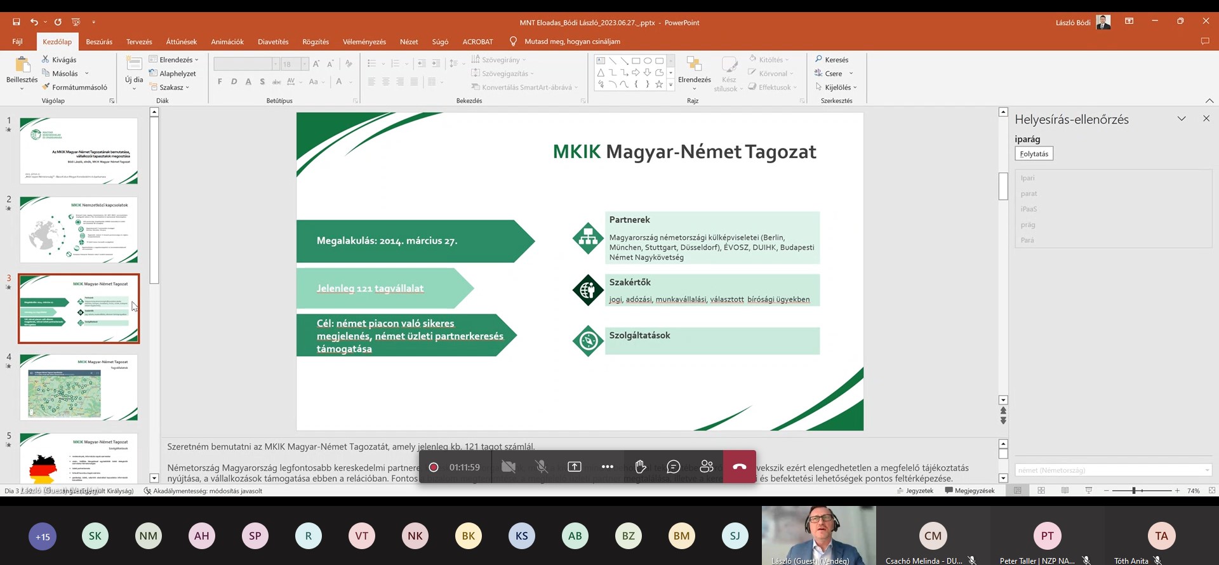Zoom in with plus button
1219x565 pixels.
[x=1177, y=491]
